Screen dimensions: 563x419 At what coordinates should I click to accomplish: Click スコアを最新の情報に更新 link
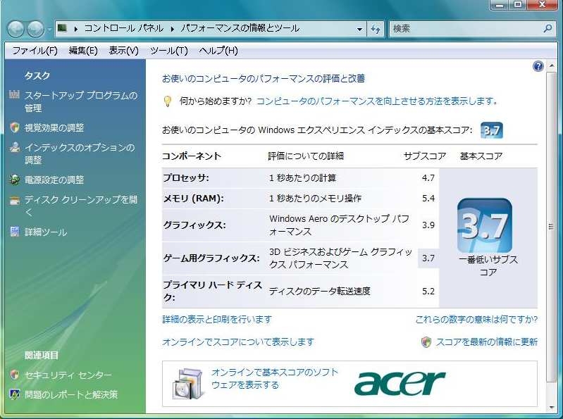coord(487,342)
